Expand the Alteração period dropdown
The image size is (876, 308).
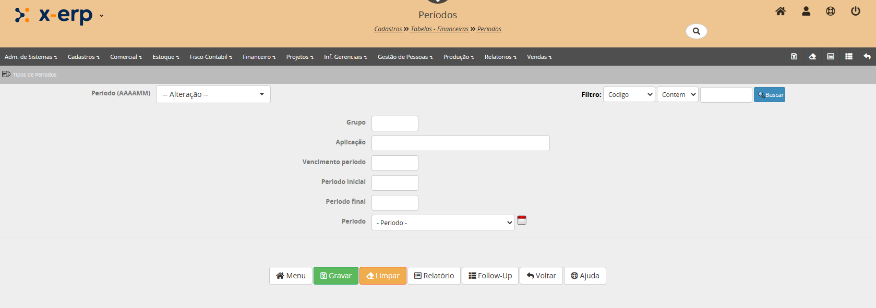tap(213, 94)
